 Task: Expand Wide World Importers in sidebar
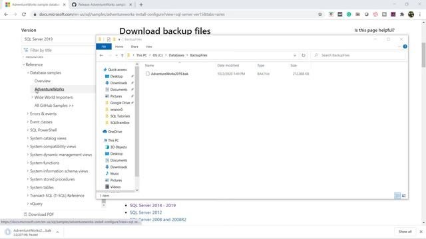click(x=33, y=98)
